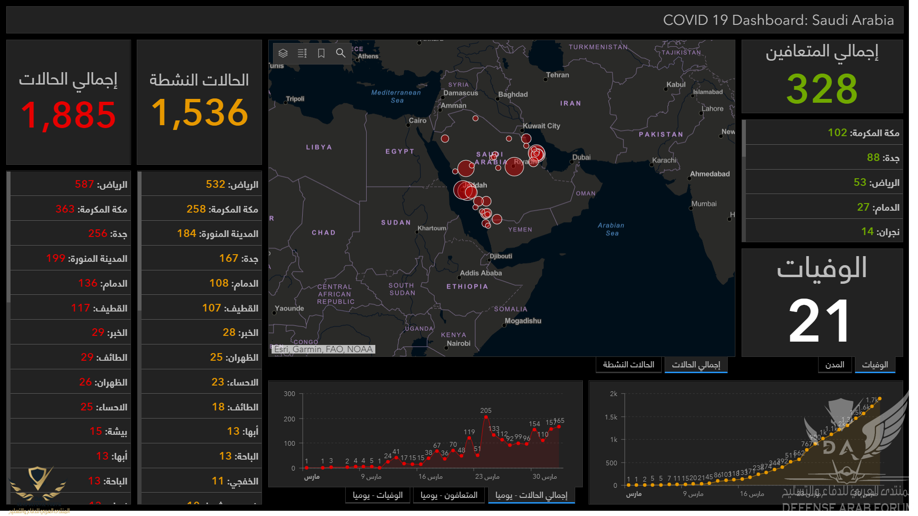Click the recovered list scrollbar

click(x=743, y=139)
